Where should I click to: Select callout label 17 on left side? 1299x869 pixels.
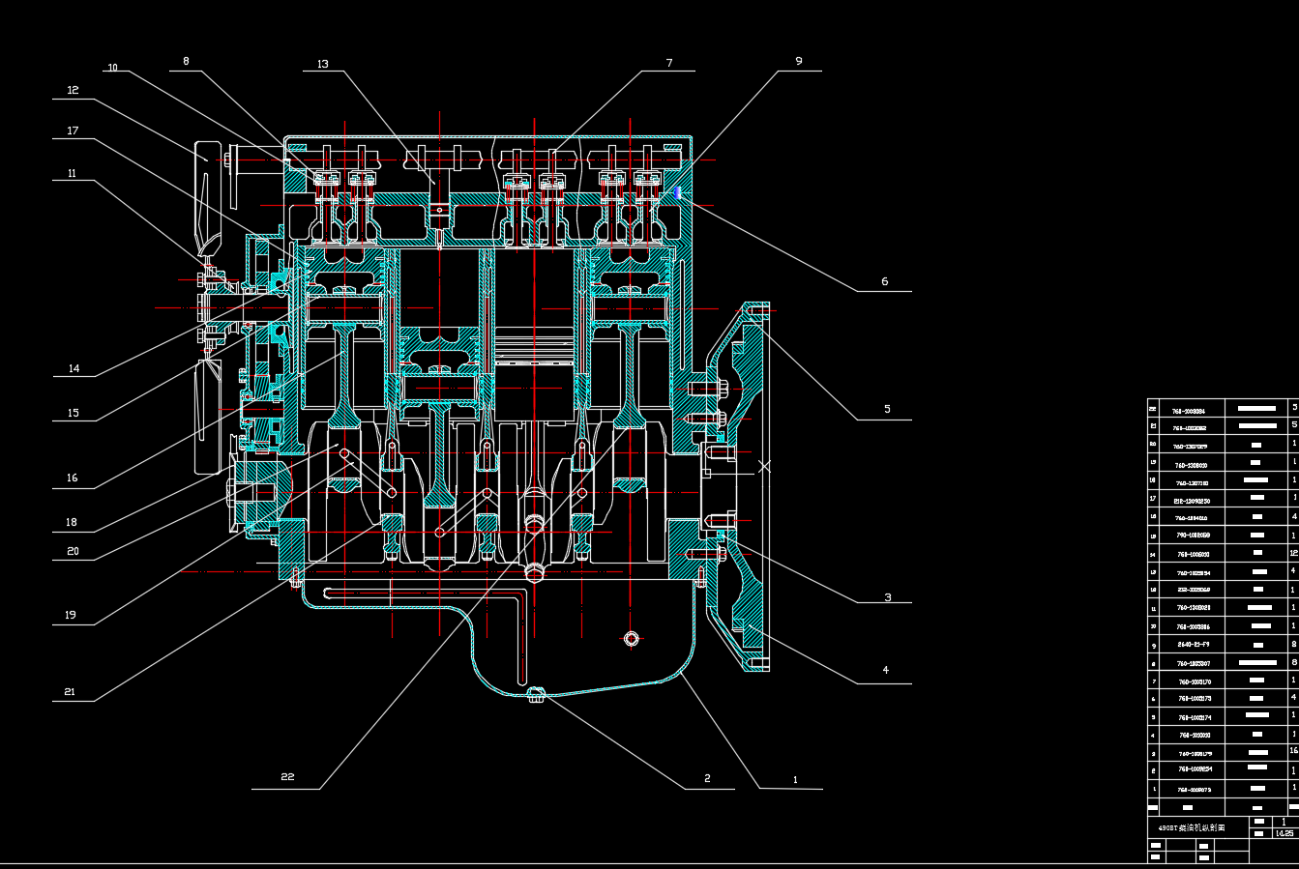click(73, 130)
